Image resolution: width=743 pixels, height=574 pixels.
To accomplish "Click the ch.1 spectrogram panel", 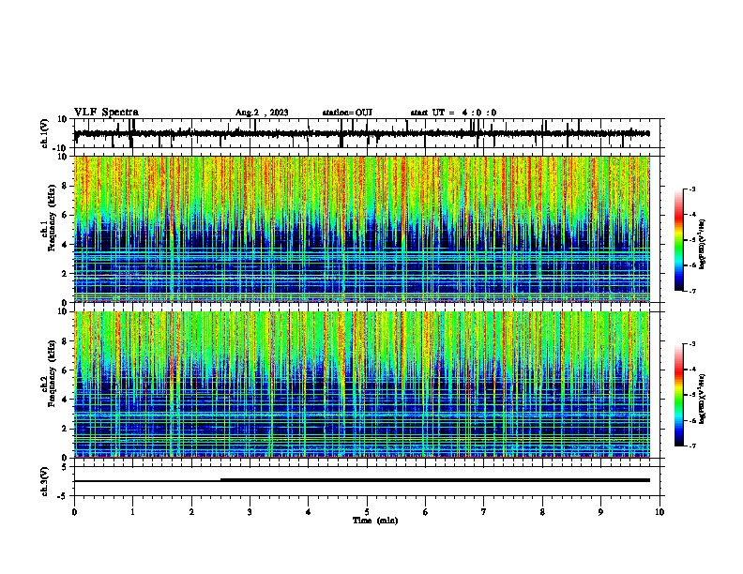I will tap(362, 229).
